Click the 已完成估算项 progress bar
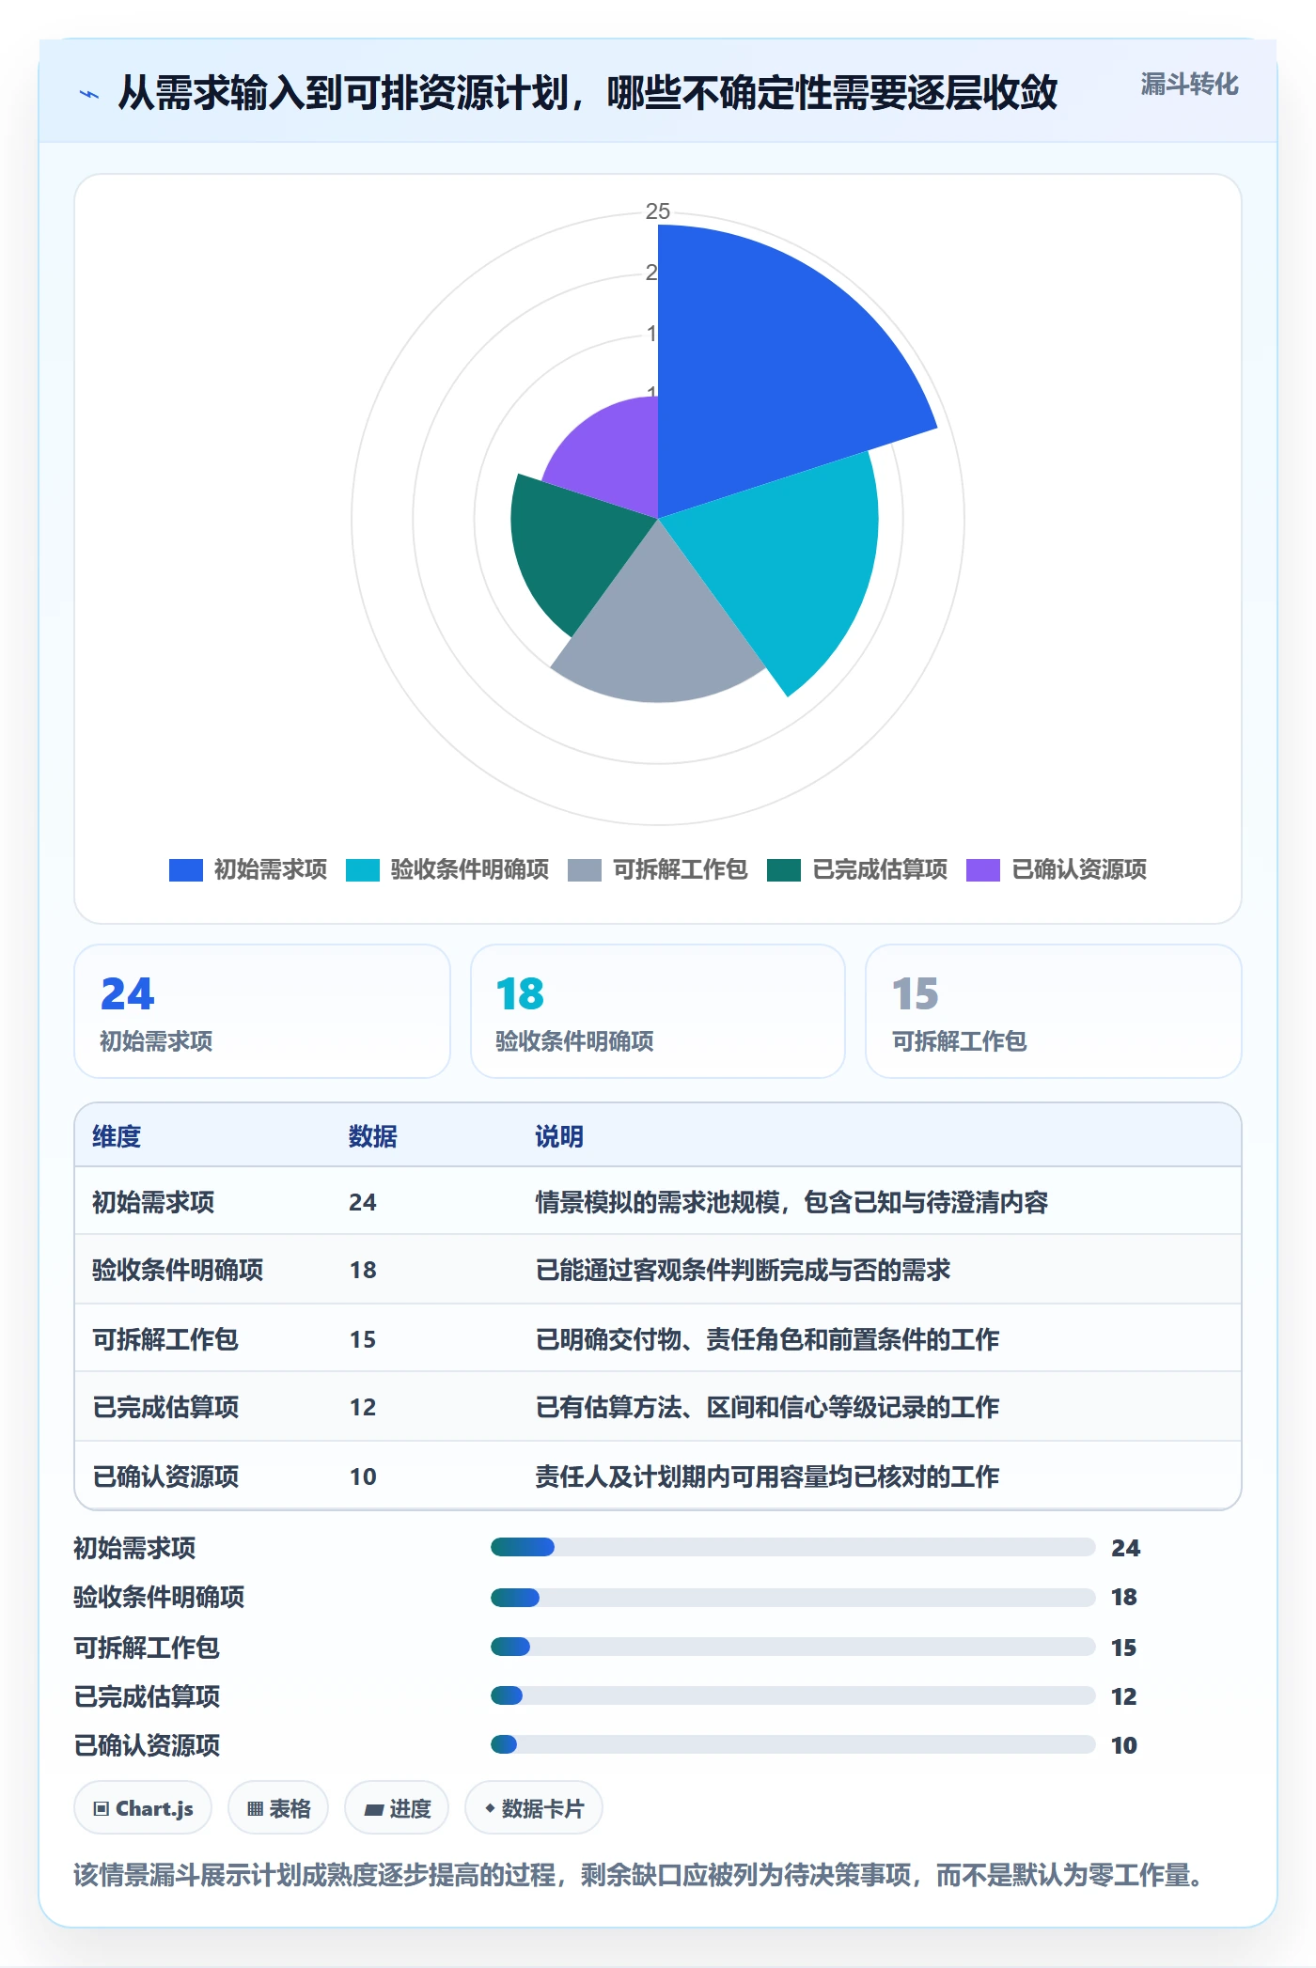Image resolution: width=1316 pixels, height=1968 pixels. pos(792,1695)
